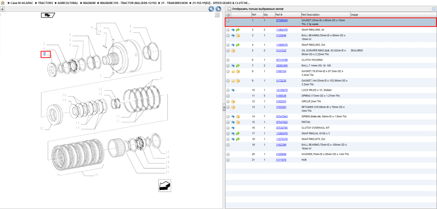
Task: Click the table layout icon at top right
Action: 434,9
